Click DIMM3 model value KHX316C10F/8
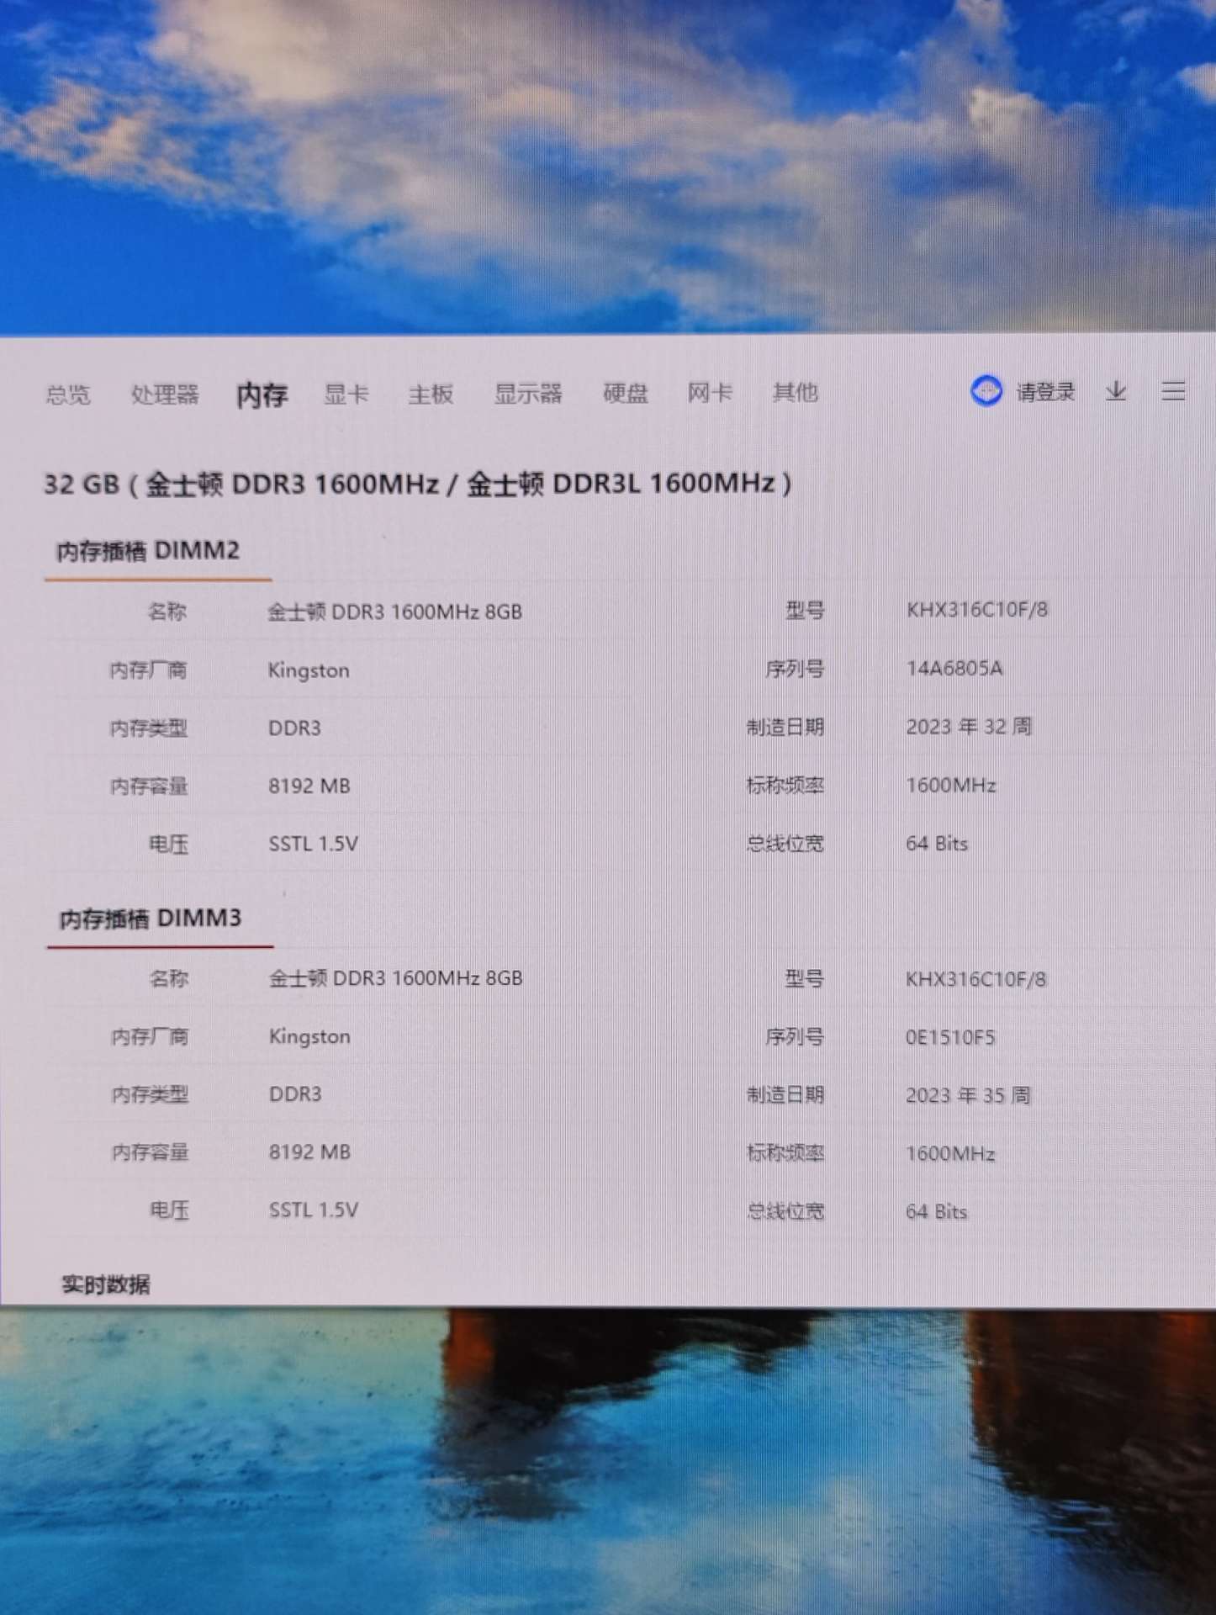 tap(976, 979)
